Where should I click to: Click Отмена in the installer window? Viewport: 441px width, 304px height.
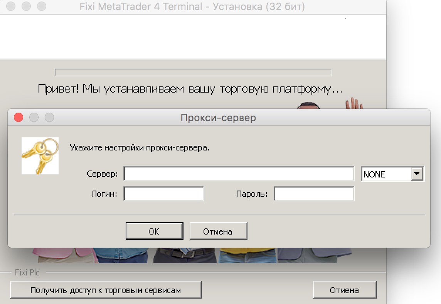tap(345, 290)
